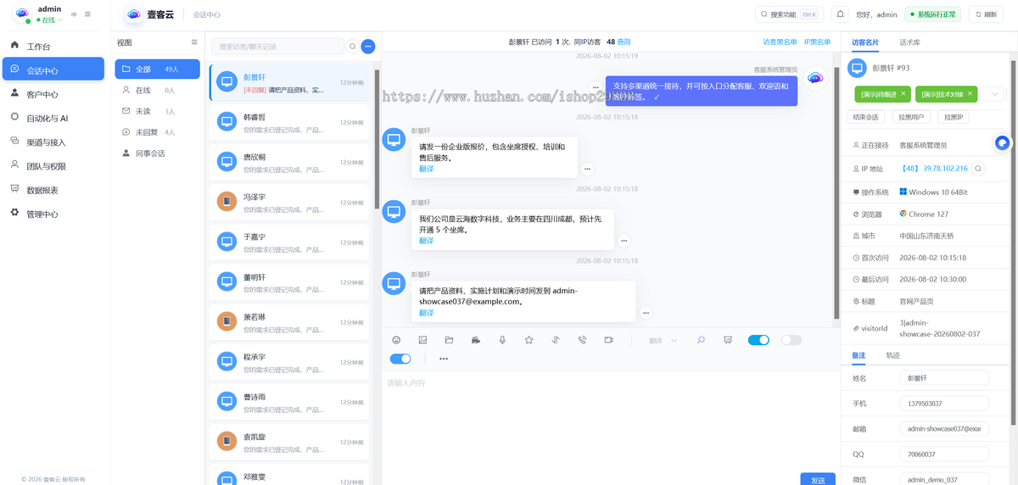This screenshot has width=1018, height=485.
Task: Click the transfer arrows icon
Action: tap(555, 340)
